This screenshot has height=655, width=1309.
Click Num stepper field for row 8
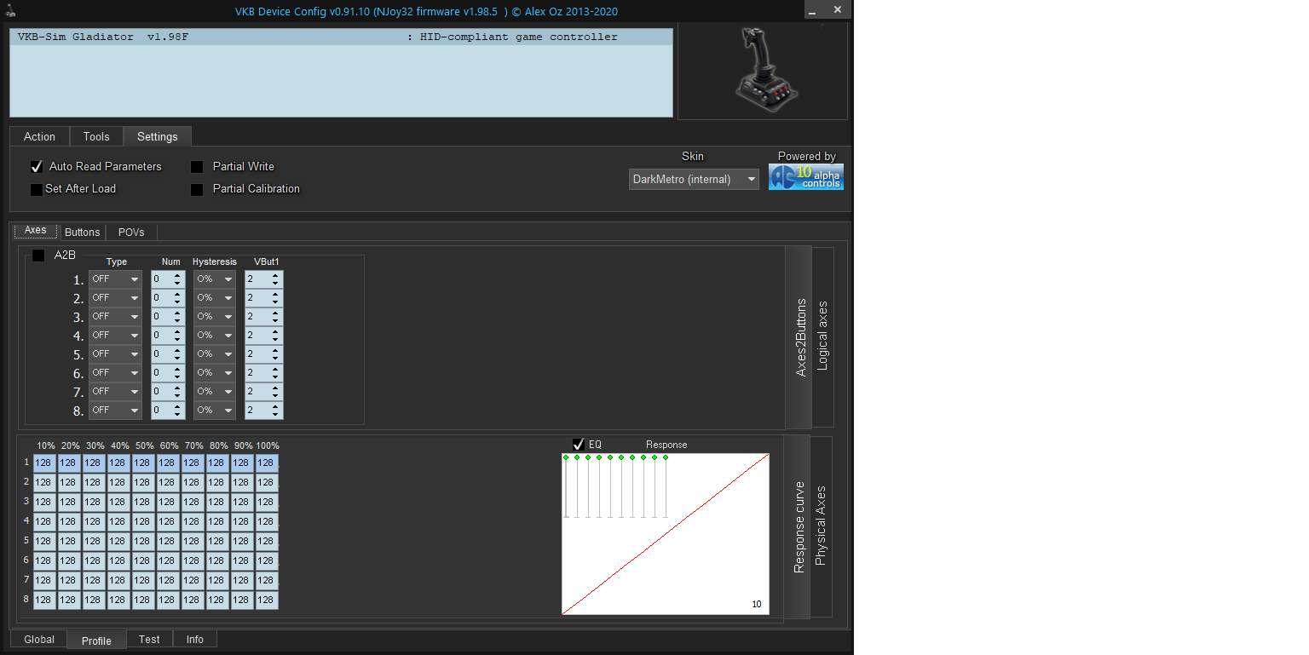coord(168,411)
